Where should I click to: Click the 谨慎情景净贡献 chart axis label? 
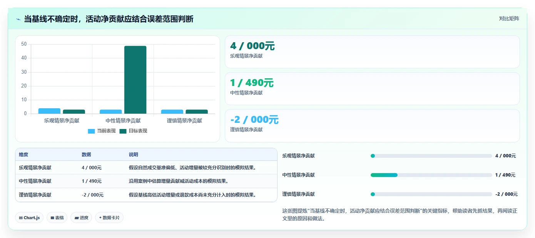(184, 121)
